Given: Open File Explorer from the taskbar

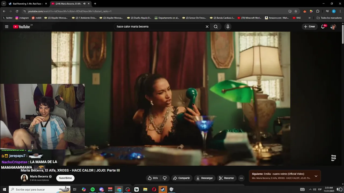Looking at the screenshot, I should coord(145,190).
